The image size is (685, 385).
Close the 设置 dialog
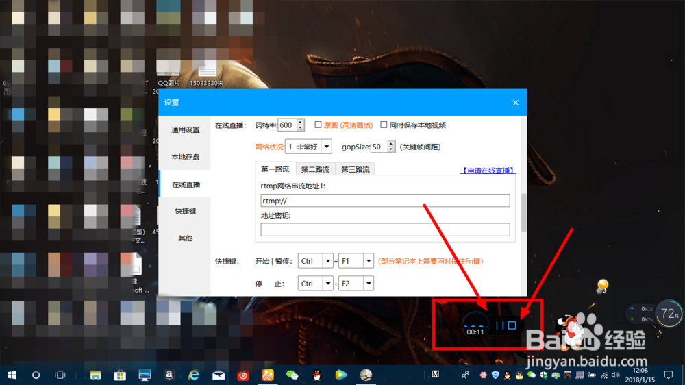pyautogui.click(x=516, y=103)
